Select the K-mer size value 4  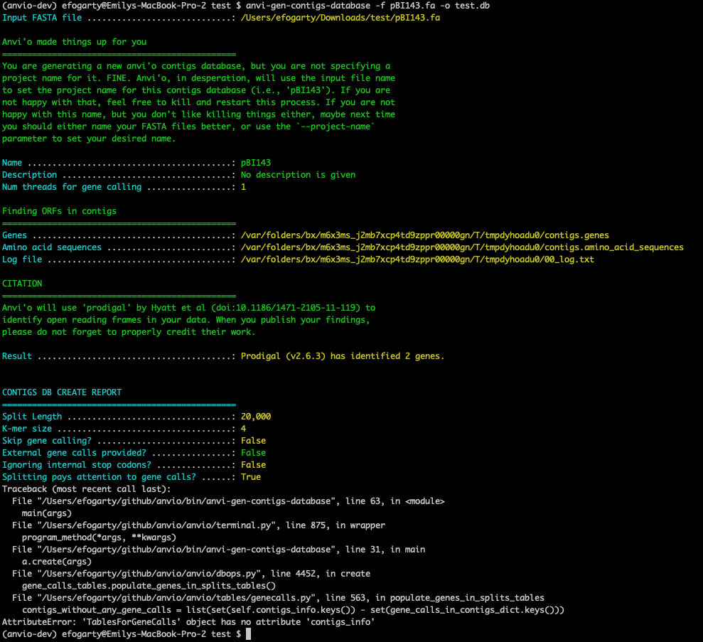coord(242,428)
